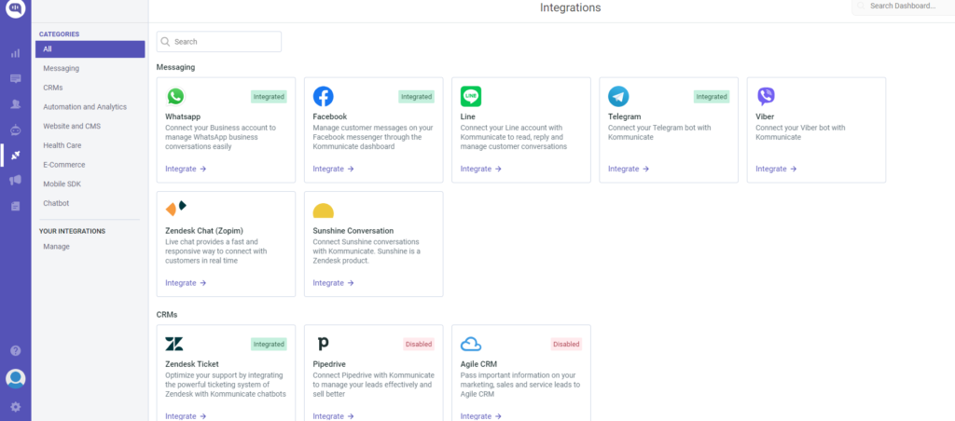Click Integrated badge on Zendesk Ticket card
The width and height of the screenshot is (955, 421).
[x=269, y=345]
